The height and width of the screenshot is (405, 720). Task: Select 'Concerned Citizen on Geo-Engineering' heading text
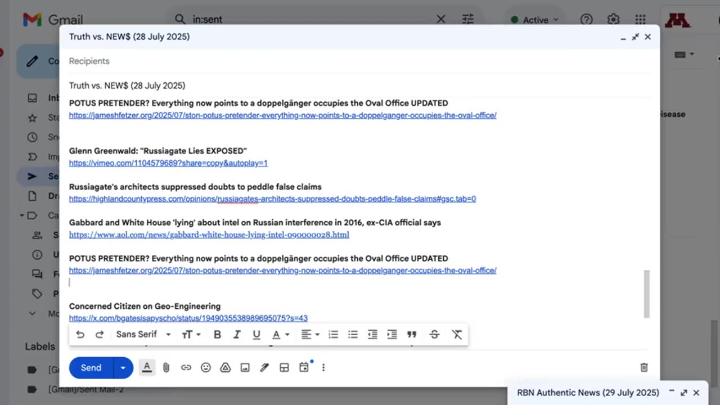145,306
